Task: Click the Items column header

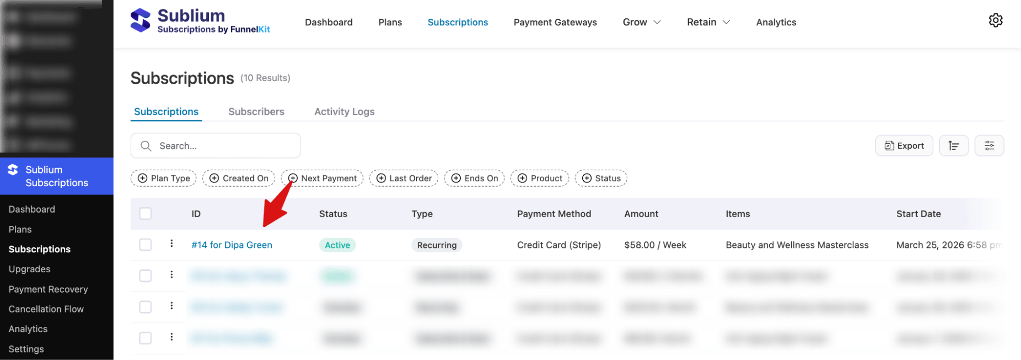Action: pyautogui.click(x=738, y=214)
